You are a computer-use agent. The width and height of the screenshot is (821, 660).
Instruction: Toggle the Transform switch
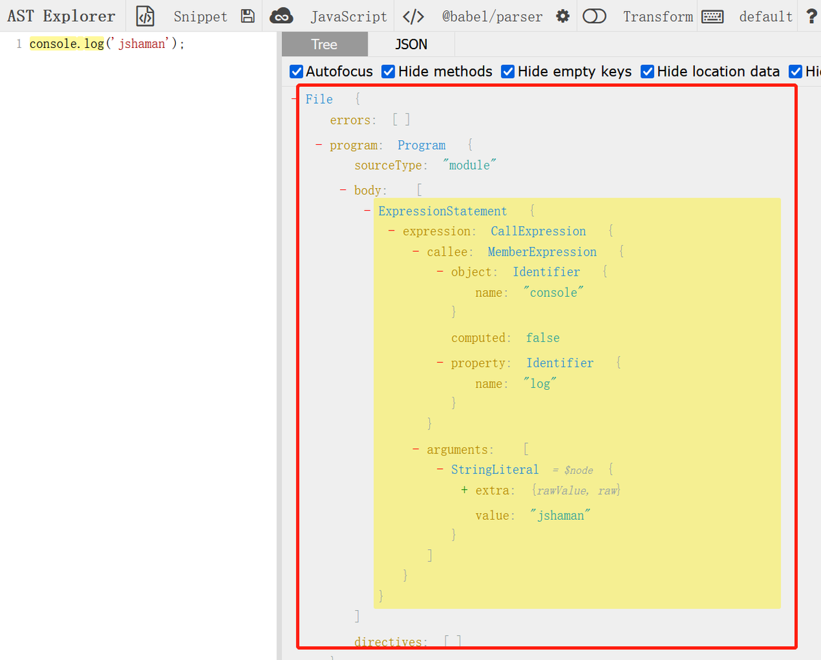click(595, 16)
